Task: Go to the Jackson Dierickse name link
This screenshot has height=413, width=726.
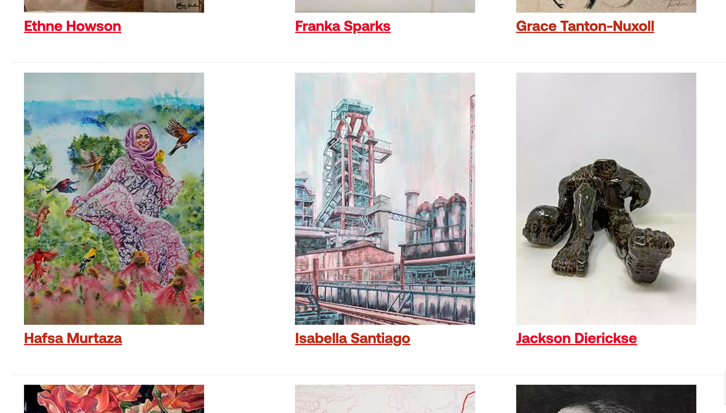Action: tap(576, 338)
